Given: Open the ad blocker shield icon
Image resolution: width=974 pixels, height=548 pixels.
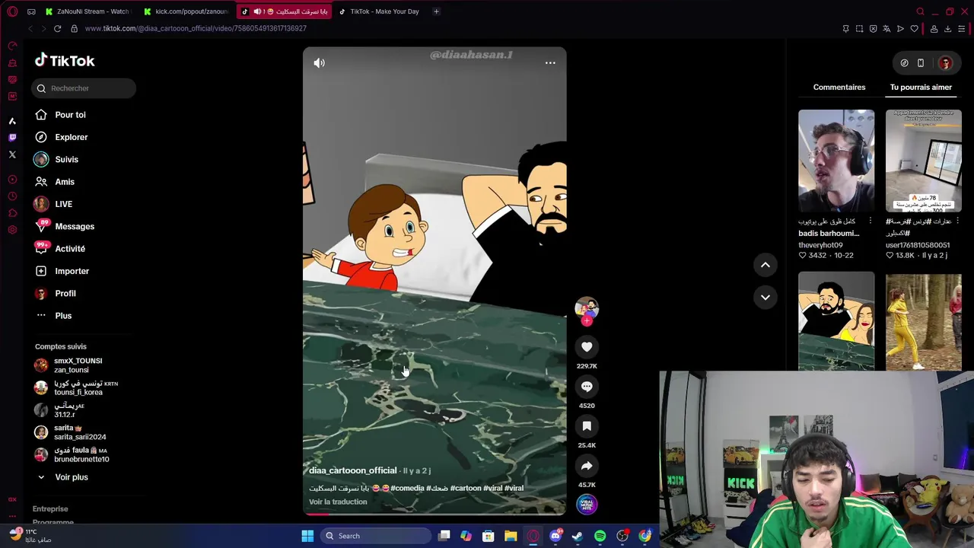Looking at the screenshot, I should pos(873,29).
